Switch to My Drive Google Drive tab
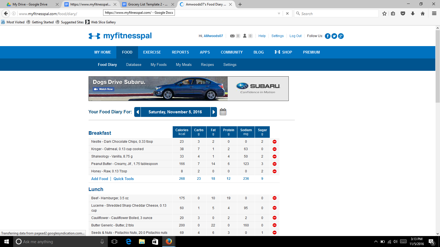This screenshot has height=247, width=440. coord(32,4)
